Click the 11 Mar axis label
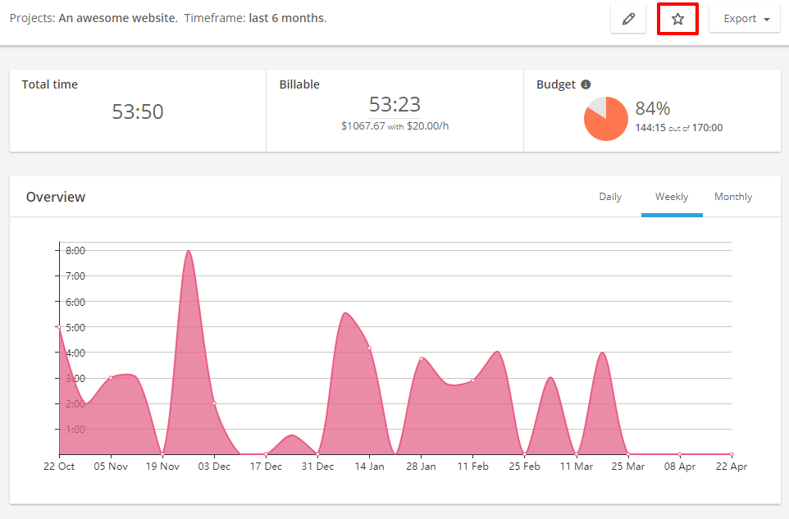789x519 pixels. [576, 467]
